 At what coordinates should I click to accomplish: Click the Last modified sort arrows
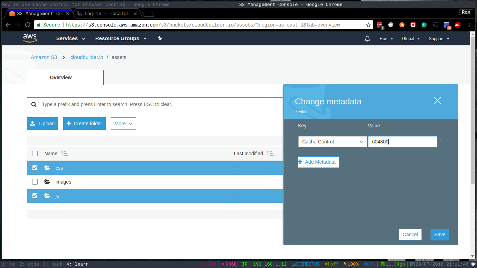pyautogui.click(x=270, y=154)
